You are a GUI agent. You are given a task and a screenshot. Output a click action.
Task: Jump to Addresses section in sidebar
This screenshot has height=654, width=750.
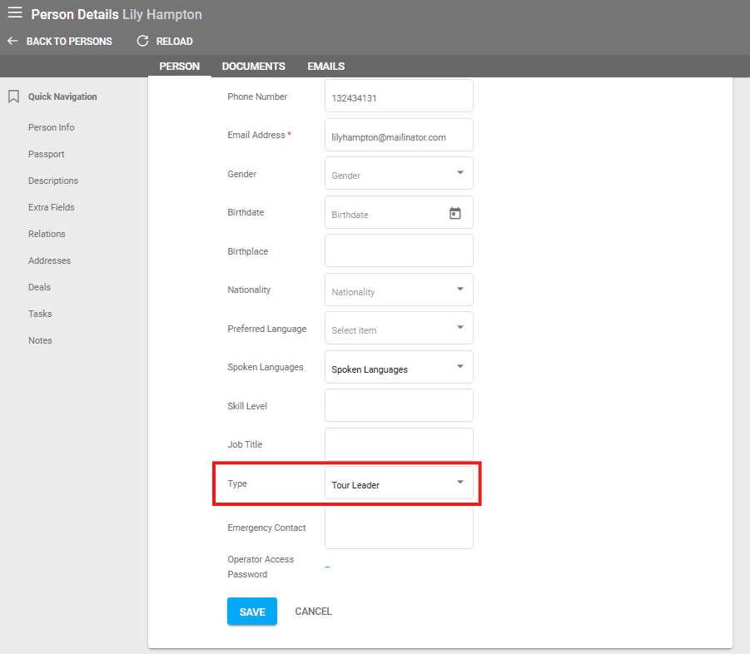[x=49, y=260]
